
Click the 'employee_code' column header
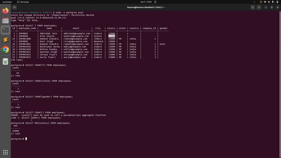pyautogui.click(x=27, y=28)
